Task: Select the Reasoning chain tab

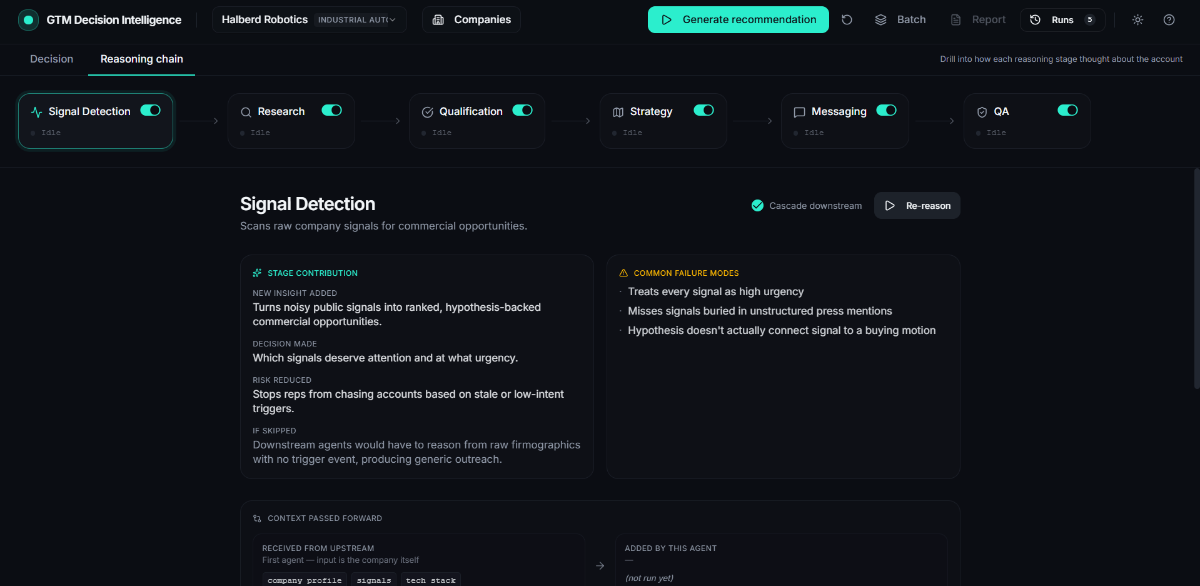Action: 142,59
